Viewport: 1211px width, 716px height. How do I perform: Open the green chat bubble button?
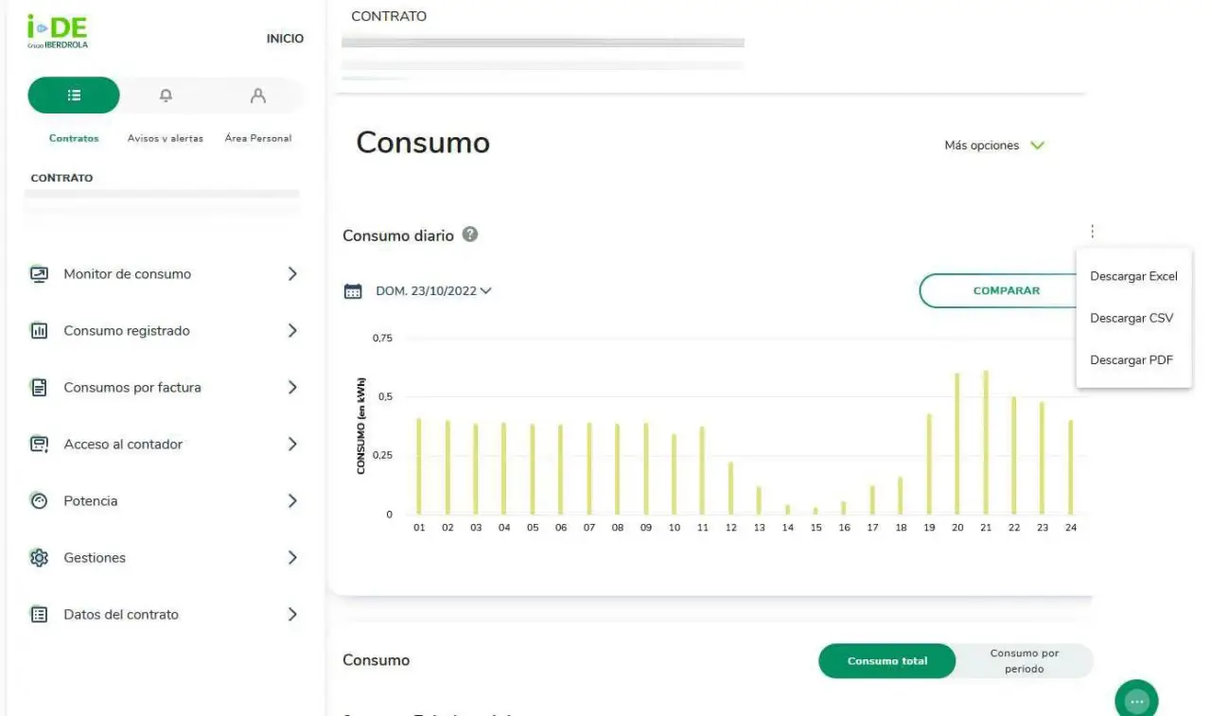[x=1136, y=701]
